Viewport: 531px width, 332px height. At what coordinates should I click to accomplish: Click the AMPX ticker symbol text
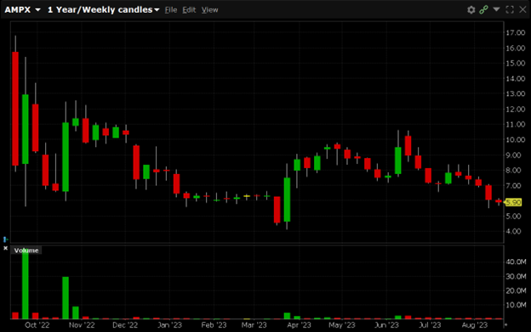pos(18,10)
